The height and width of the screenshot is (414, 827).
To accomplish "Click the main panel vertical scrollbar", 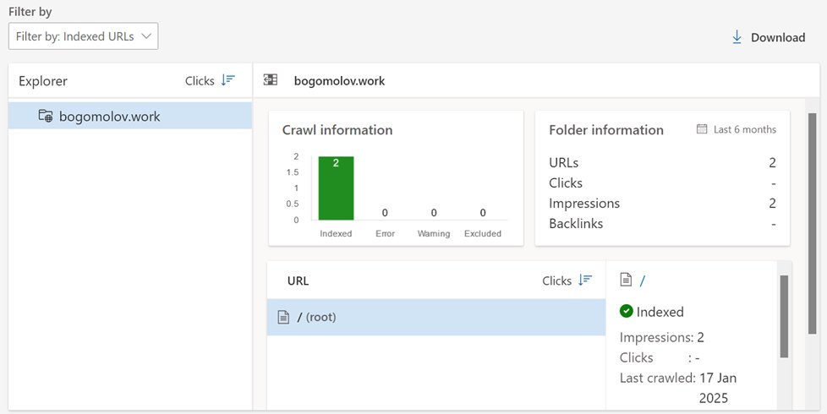I will [813, 211].
